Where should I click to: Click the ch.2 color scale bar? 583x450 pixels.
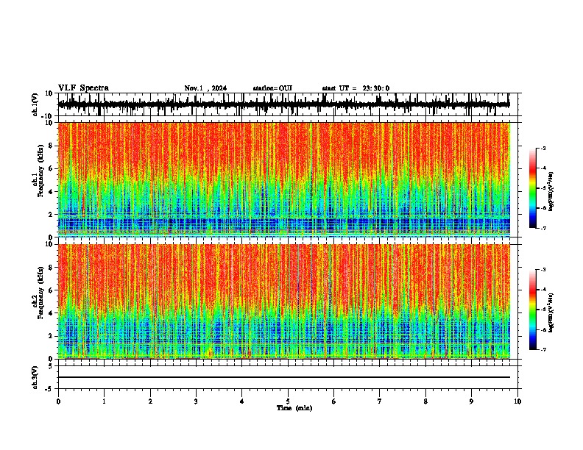click(x=533, y=310)
